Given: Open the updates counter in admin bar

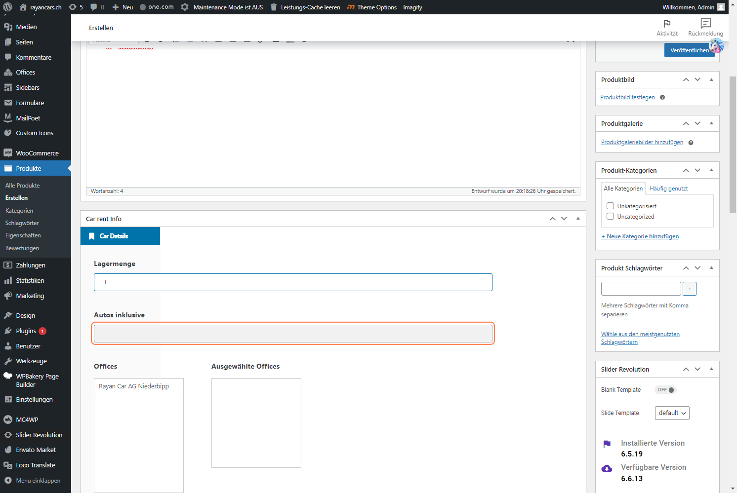Looking at the screenshot, I should tap(76, 7).
